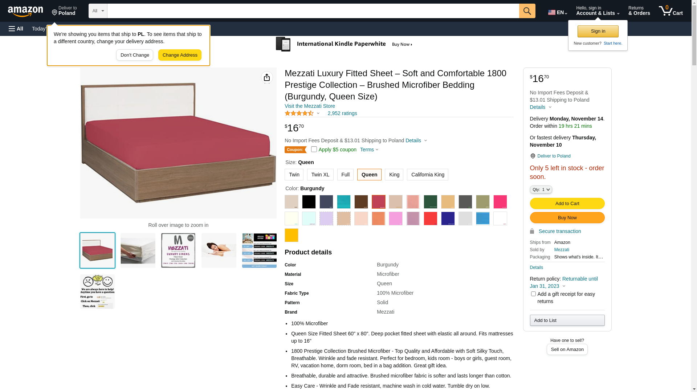The height and width of the screenshot is (392, 697).
Task: Open the shopping cart icon
Action: [670, 11]
